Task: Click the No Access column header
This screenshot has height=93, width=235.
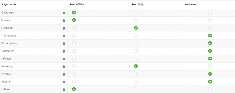Action: point(190,5)
